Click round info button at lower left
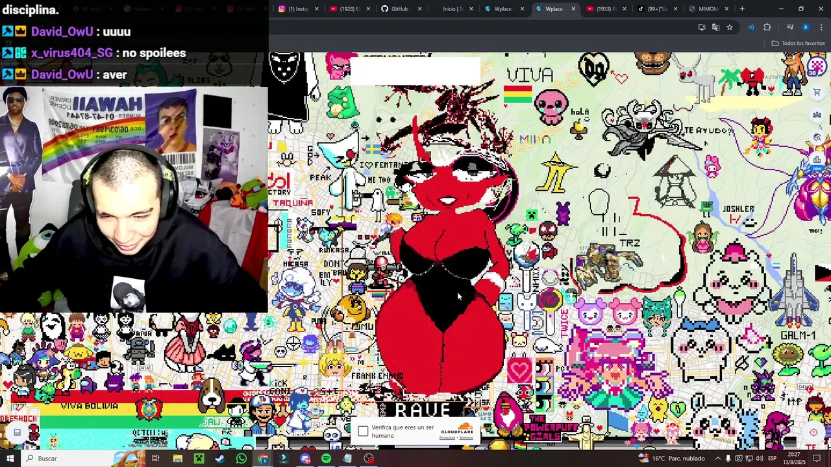 click(x=18, y=433)
